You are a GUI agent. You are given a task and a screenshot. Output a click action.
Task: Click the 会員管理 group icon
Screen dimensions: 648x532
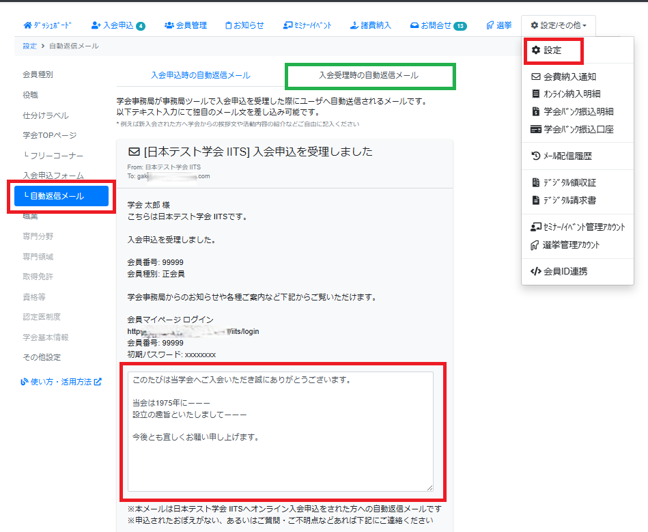(x=169, y=25)
